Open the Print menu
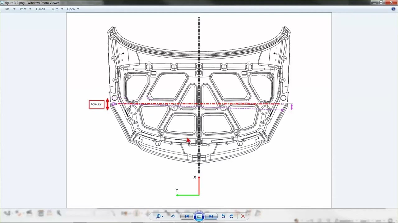 [23, 9]
